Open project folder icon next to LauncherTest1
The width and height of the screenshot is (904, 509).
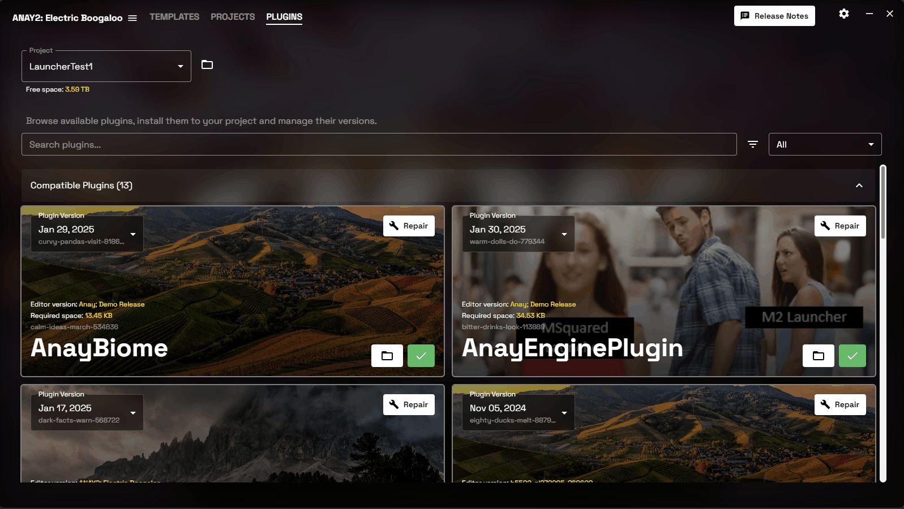[x=207, y=65]
